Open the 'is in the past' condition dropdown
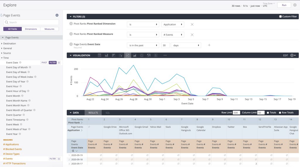300x167 pixels. tap(143, 45)
